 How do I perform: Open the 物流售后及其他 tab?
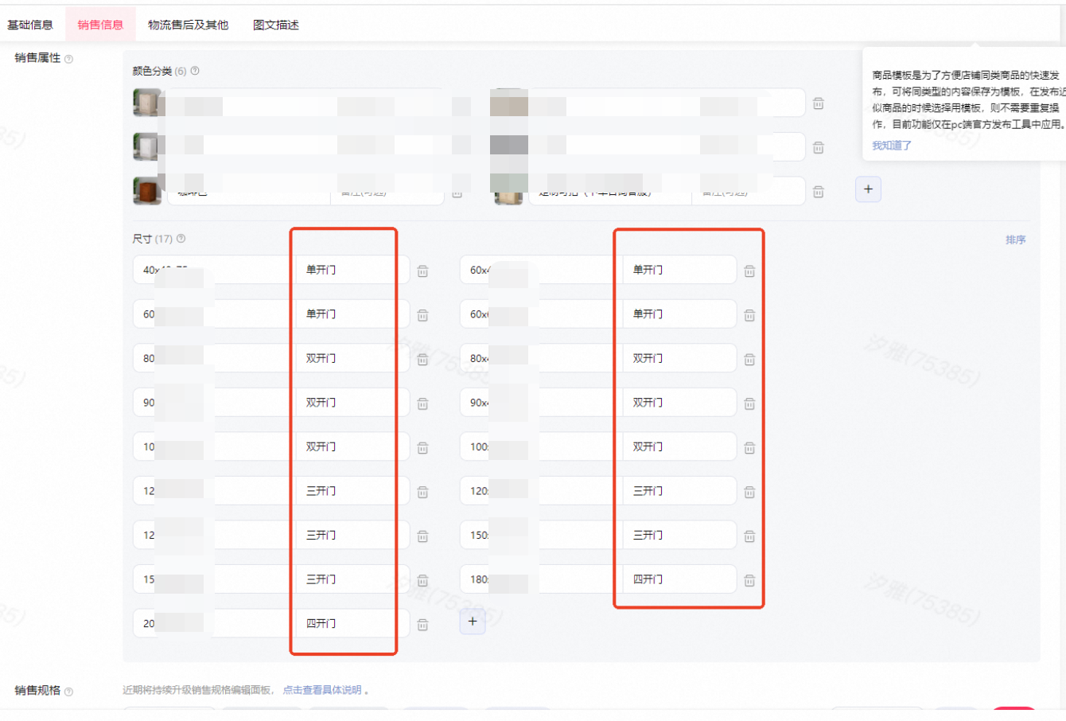(x=188, y=25)
